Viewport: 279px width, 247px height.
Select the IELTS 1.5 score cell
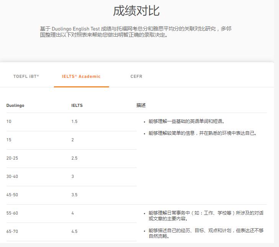pyautogui.click(x=74, y=121)
